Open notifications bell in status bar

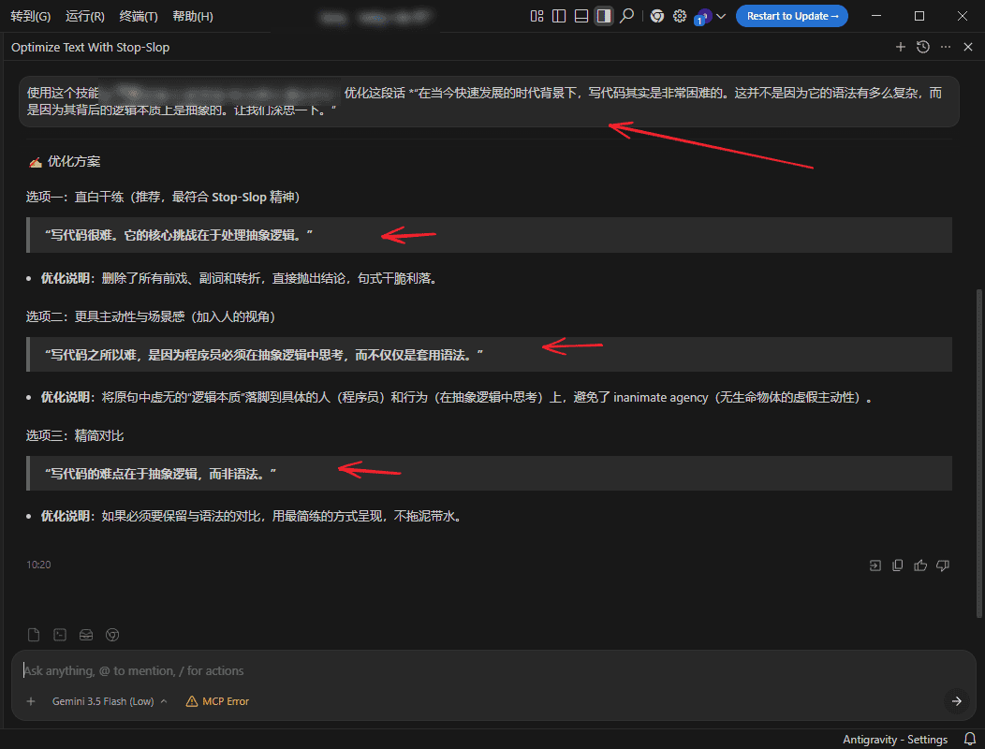[x=970, y=739]
